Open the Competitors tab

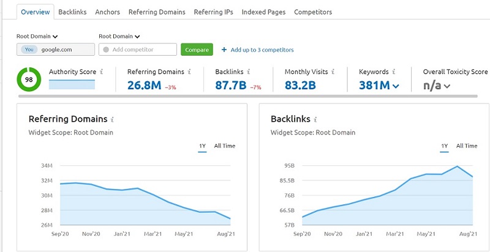313,12
